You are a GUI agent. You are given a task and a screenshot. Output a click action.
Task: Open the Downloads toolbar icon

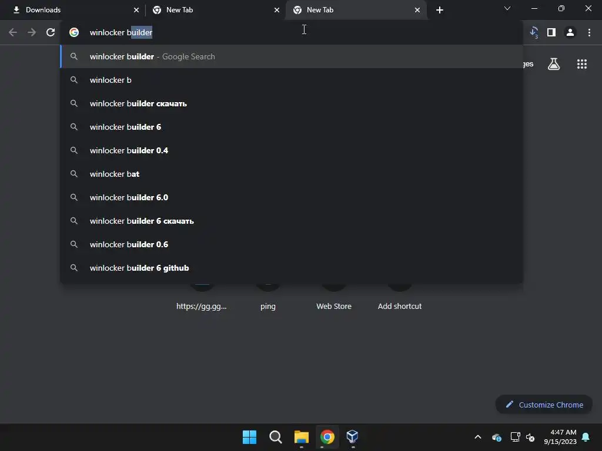coord(534,33)
